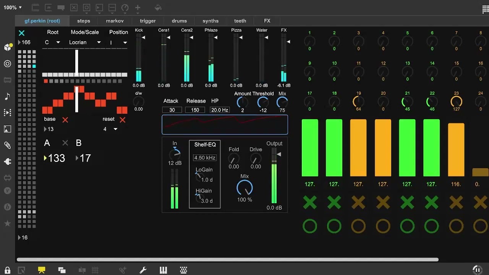489x275 pixels.
Task: Open the Root note C dropdown
Action: (x=52, y=42)
